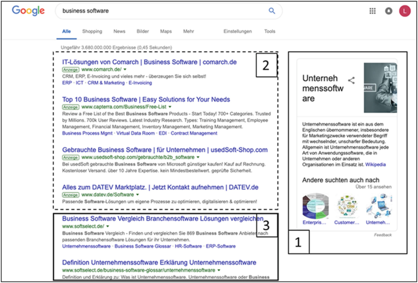Screen dimensions: 418x283
Task: Open the notifications bell icon
Action: [x=389, y=11]
